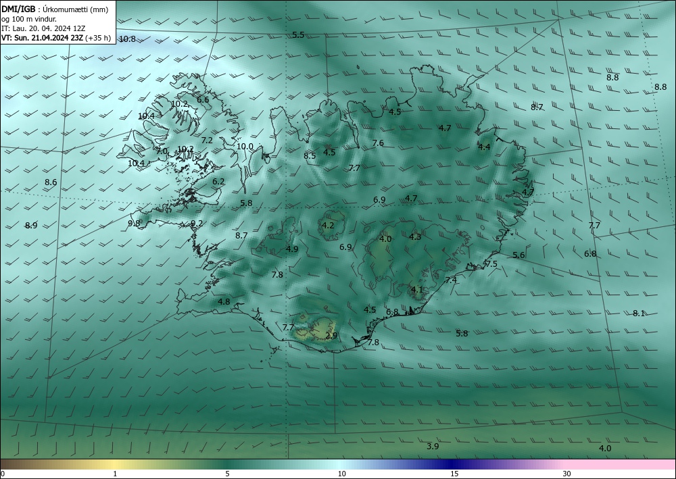Select the 10.0 map value
676x479 pixels.
pos(245,147)
